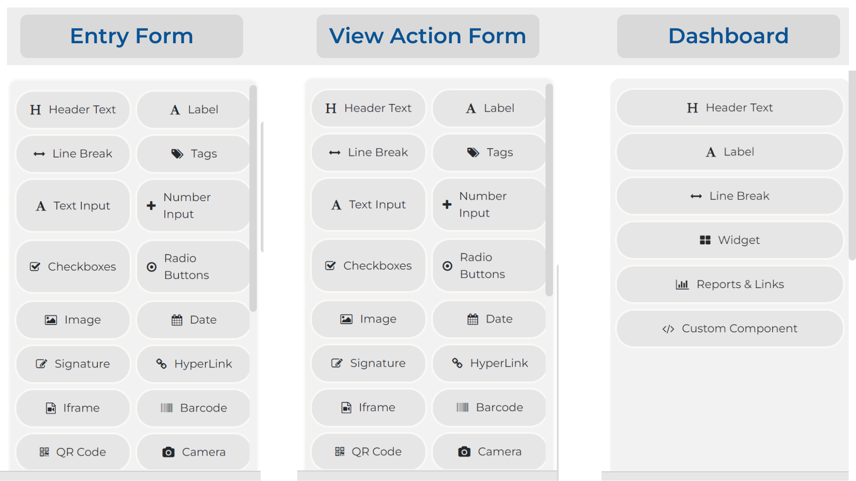
Task: Open the View Action Form tab
Action: 428,36
